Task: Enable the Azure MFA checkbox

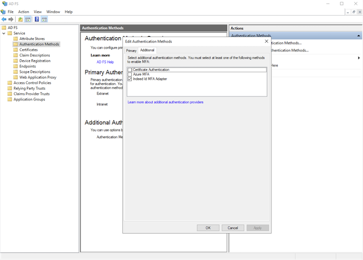Action: click(x=130, y=74)
